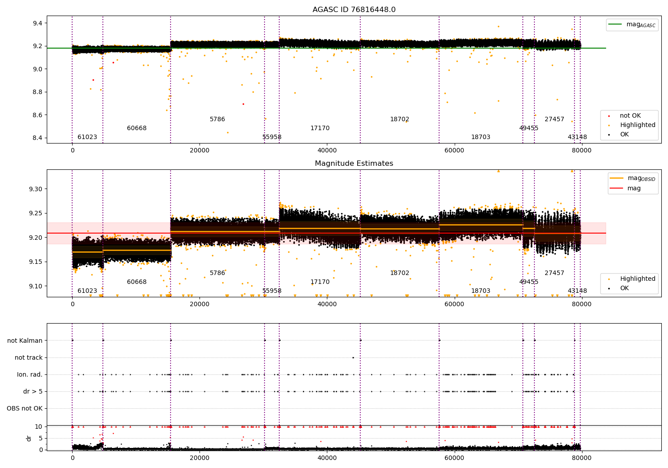Click x-axis tick 60000 under the bottom plot
This screenshot has width=668, height=468.
[454, 458]
